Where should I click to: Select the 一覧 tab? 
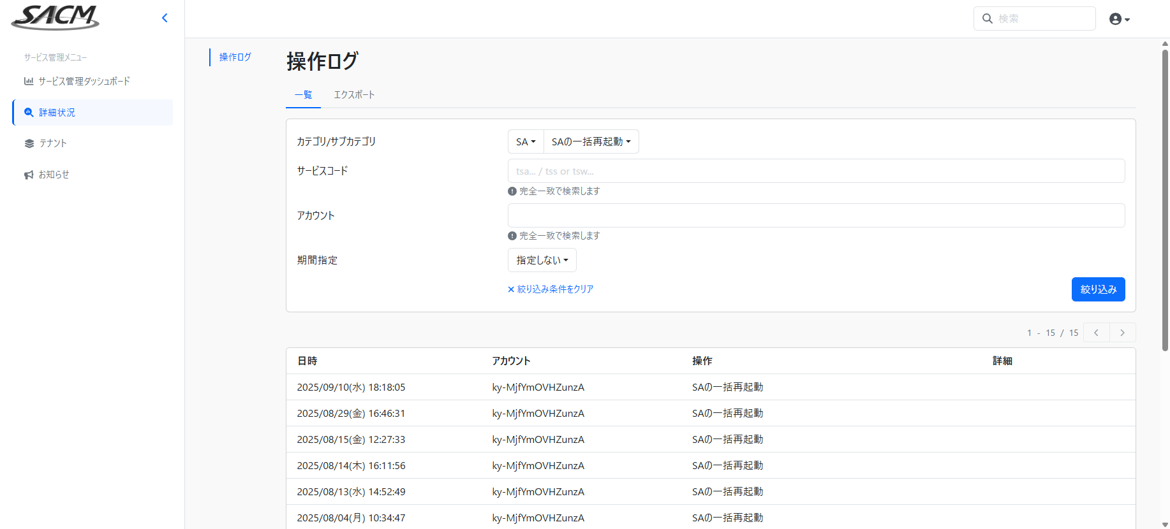tap(303, 95)
